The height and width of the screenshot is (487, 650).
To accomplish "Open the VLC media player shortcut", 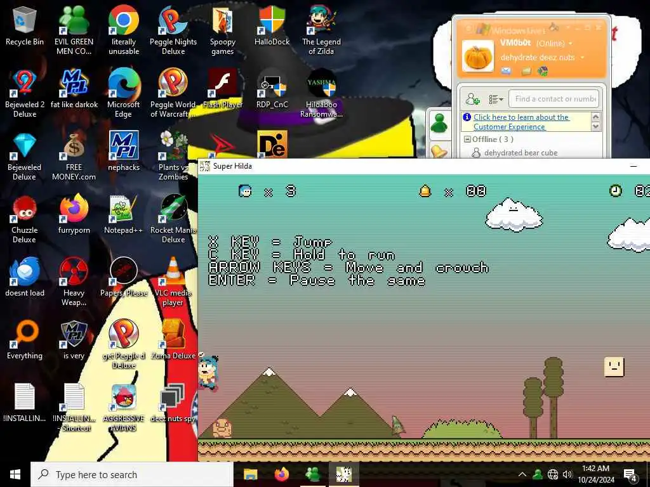I will (173, 282).
